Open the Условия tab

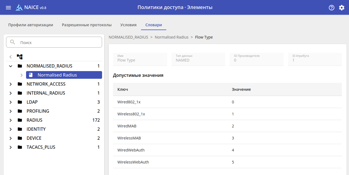(x=128, y=25)
